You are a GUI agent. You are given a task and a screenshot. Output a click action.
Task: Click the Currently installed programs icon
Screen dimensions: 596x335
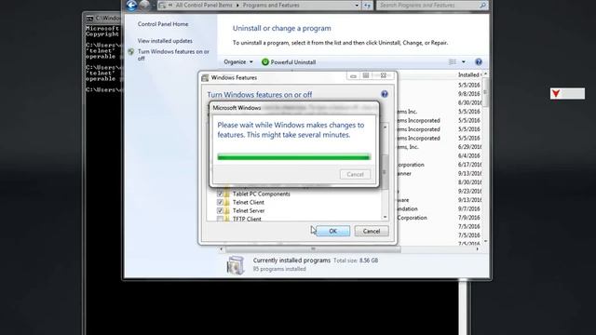pos(236,264)
